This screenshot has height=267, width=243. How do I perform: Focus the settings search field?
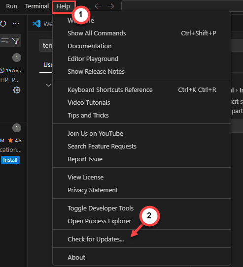pyautogui.click(x=46, y=45)
